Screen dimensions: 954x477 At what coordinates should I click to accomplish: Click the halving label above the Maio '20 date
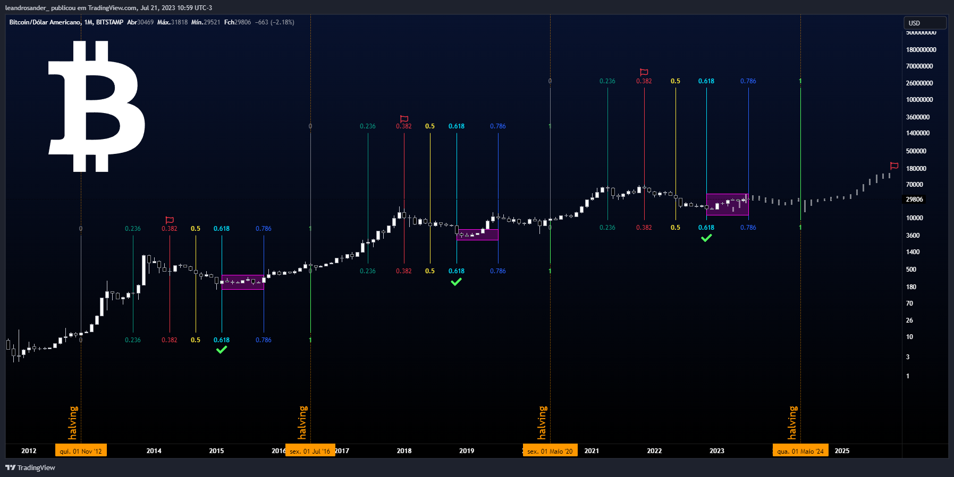[x=542, y=423]
